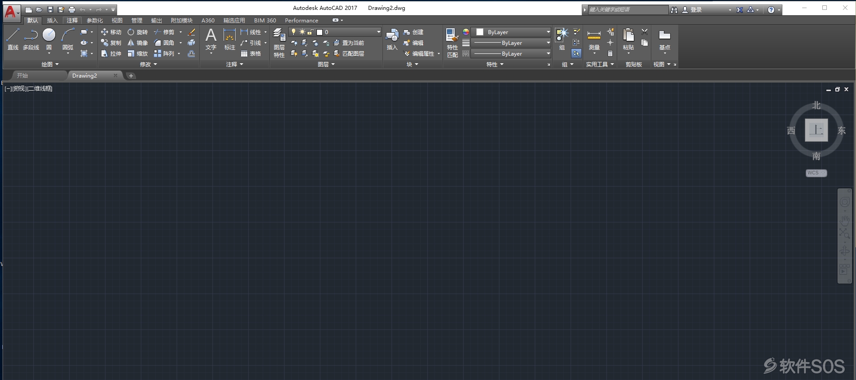Expand the 注释 (Annotation) panel flyout

(x=234, y=64)
